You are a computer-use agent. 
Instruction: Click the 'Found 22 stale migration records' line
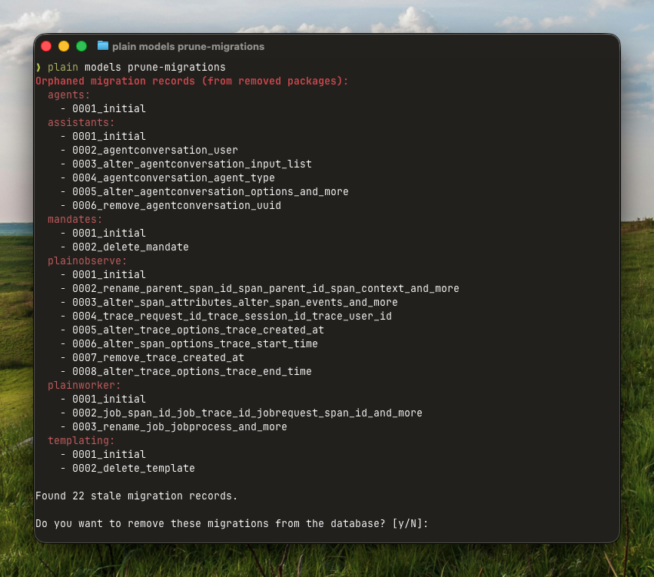point(137,496)
